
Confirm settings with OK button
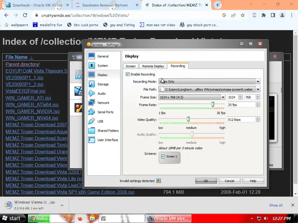pyautogui.click(x=206, y=181)
